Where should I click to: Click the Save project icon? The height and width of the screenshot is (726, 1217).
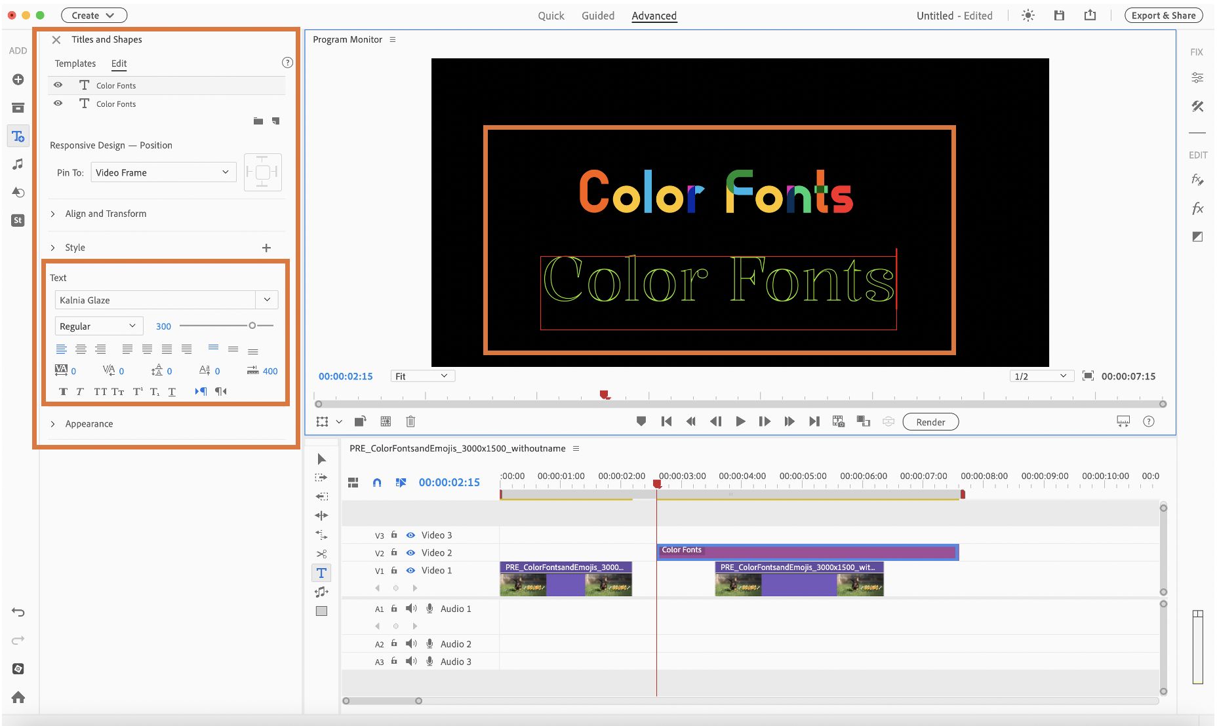[1059, 16]
